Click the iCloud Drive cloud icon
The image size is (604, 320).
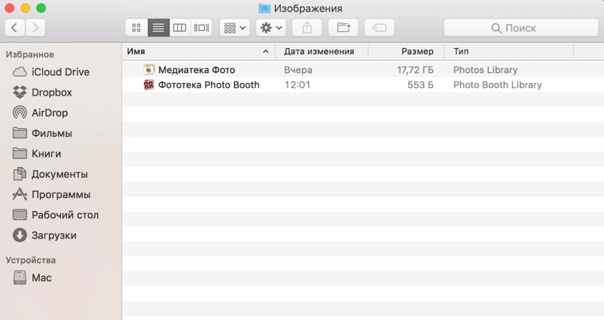(19, 72)
